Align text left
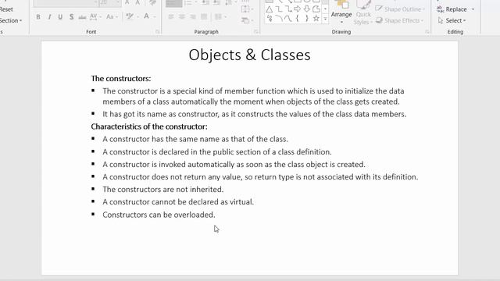This screenshot has height=281, width=500. (x=171, y=16)
